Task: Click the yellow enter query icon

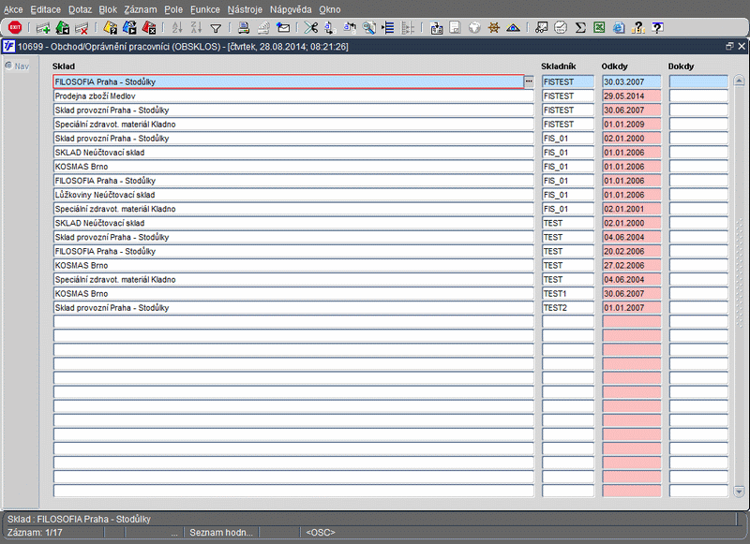Action: (110, 28)
